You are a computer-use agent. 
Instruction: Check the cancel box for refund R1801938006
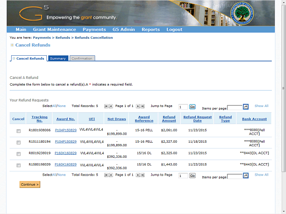coord(18,131)
